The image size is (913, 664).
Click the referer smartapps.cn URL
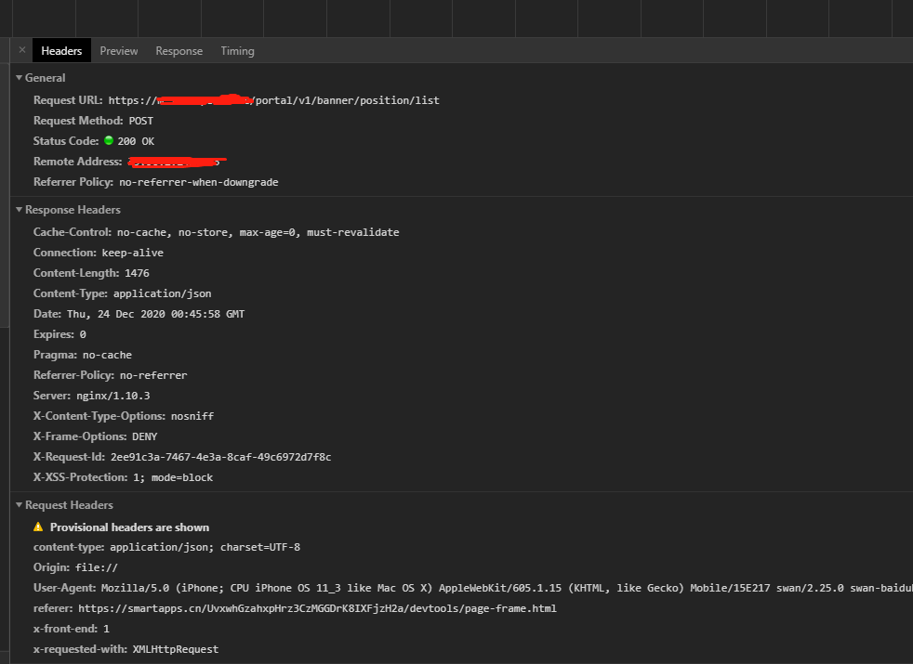[x=317, y=608]
